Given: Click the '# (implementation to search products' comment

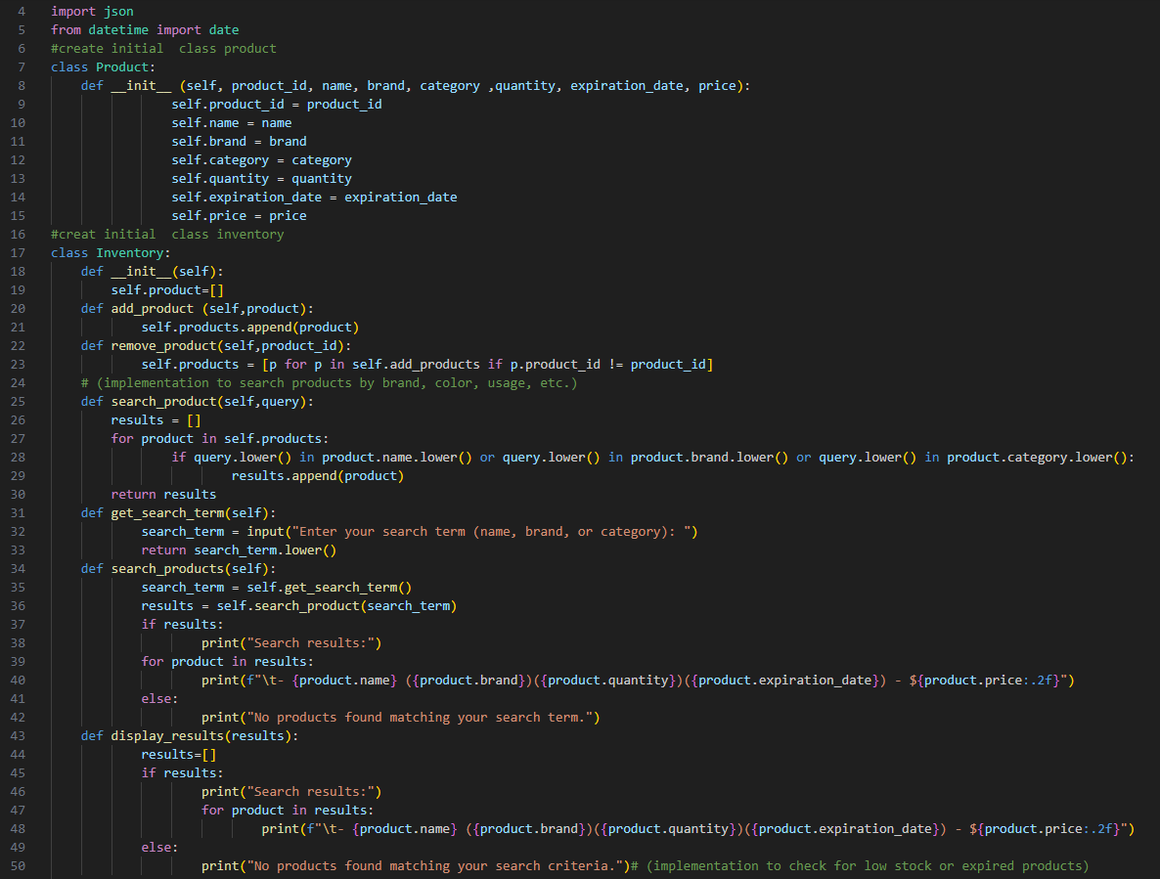Looking at the screenshot, I should (x=330, y=383).
